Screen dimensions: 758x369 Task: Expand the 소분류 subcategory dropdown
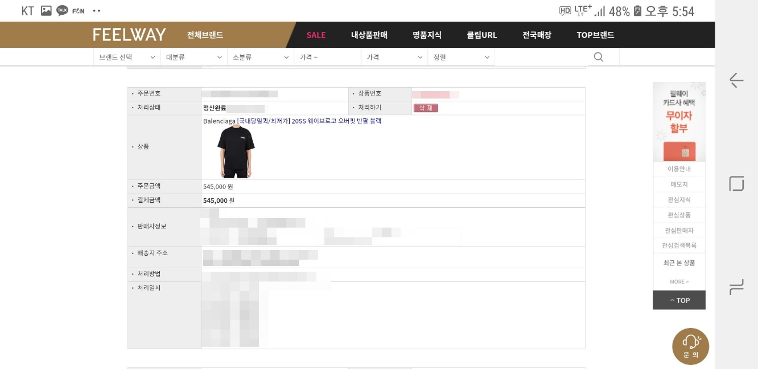pyautogui.click(x=261, y=57)
